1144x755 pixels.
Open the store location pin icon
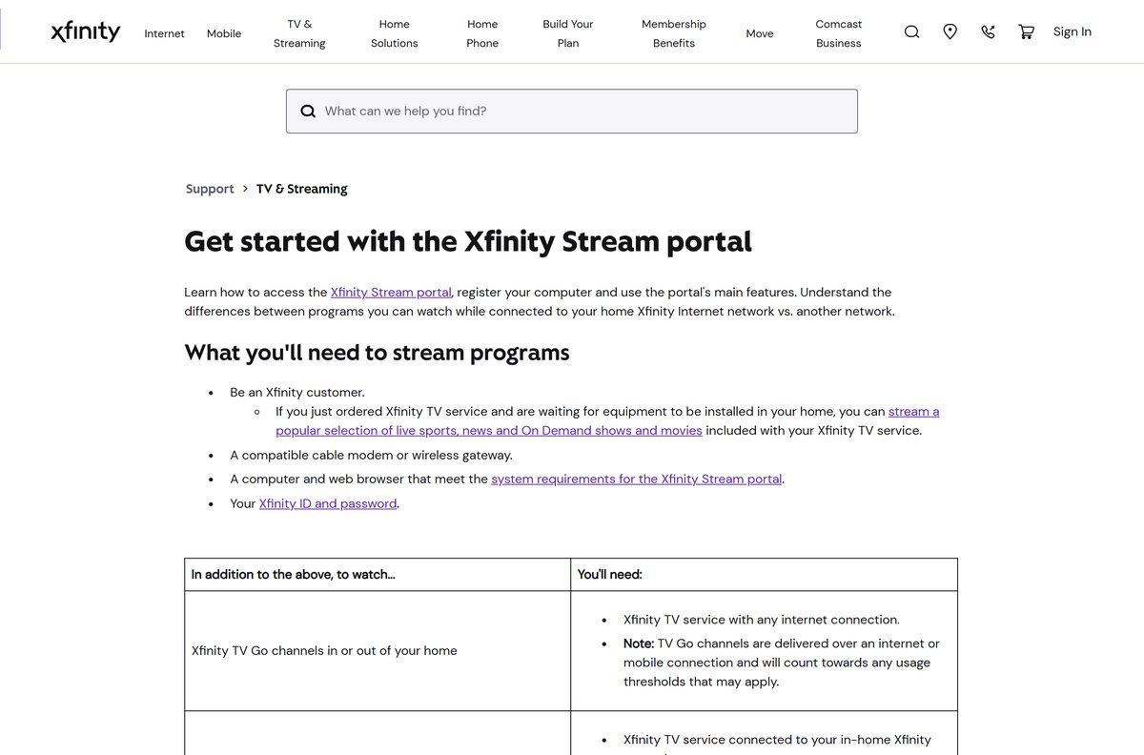click(x=950, y=31)
